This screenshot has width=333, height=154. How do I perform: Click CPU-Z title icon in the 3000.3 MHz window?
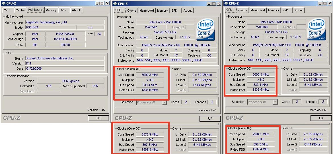point(115,4)
